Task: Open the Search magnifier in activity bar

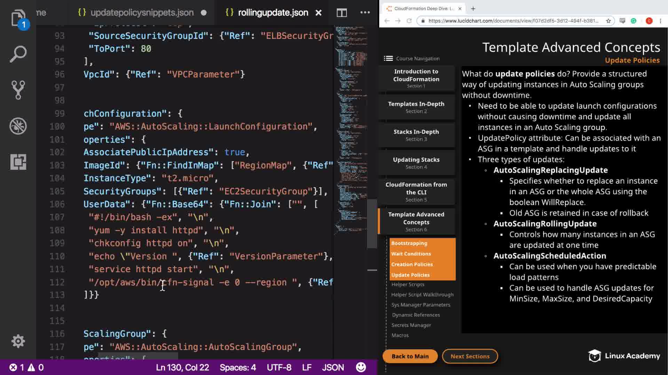Action: point(18,54)
